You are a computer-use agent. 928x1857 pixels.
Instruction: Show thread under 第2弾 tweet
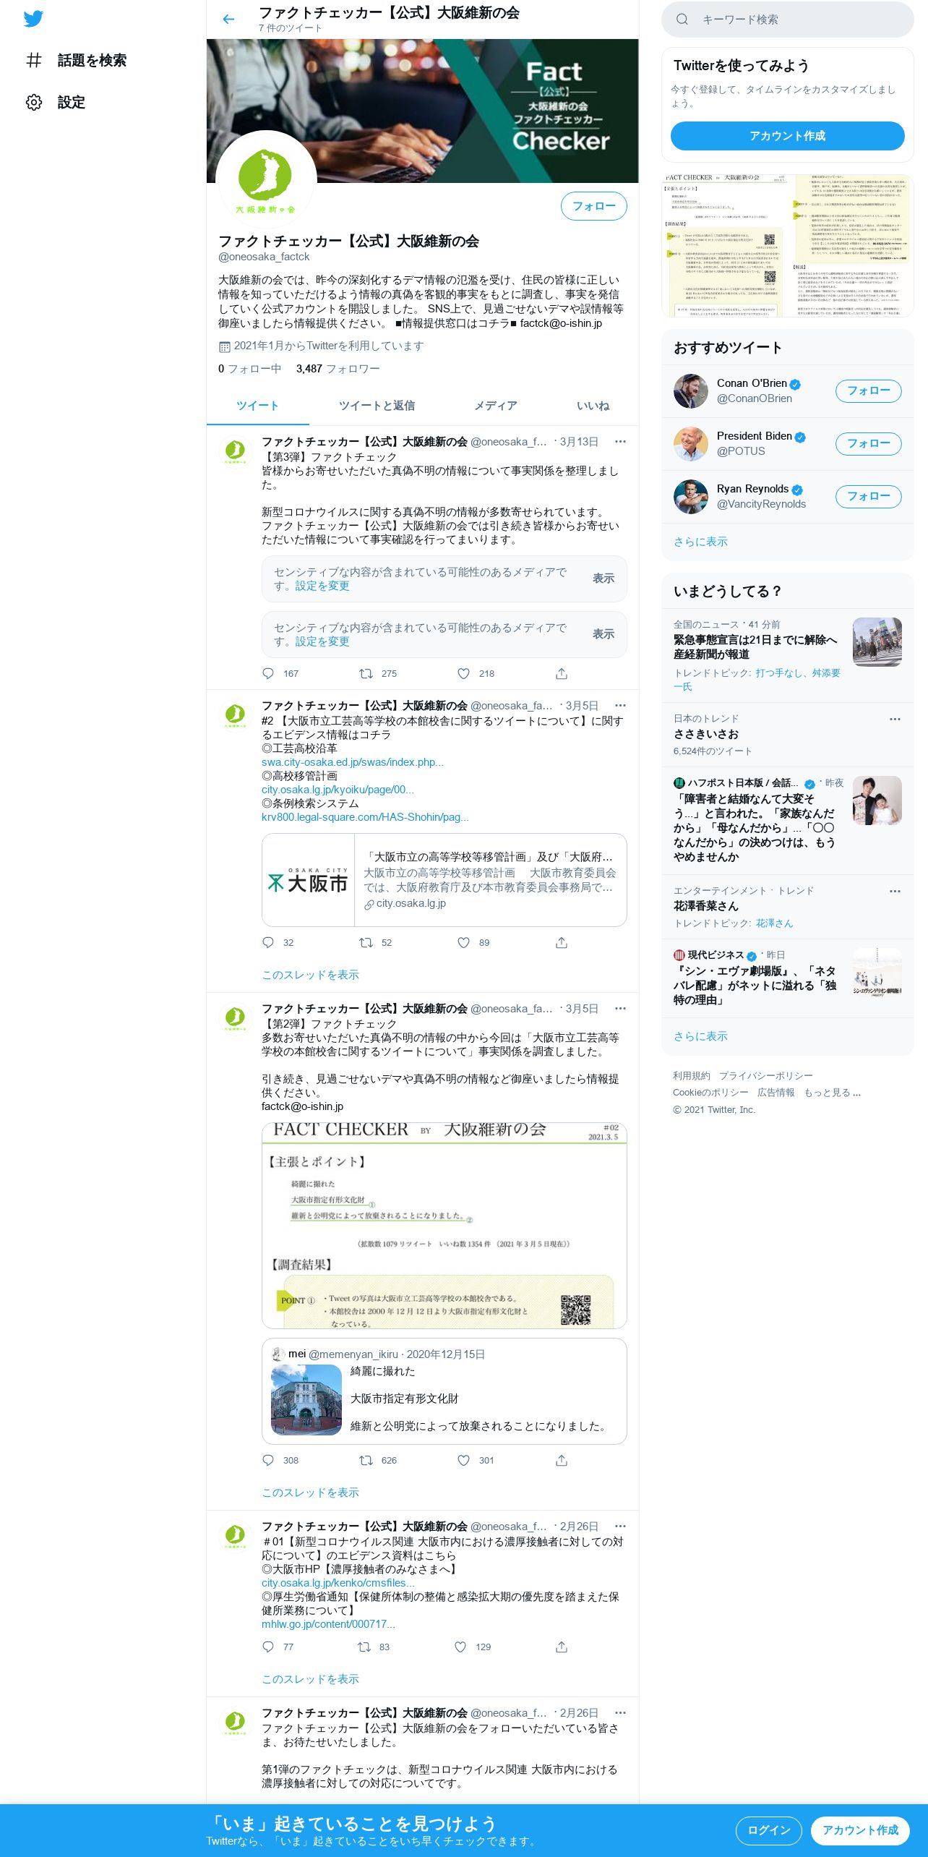(x=310, y=1493)
